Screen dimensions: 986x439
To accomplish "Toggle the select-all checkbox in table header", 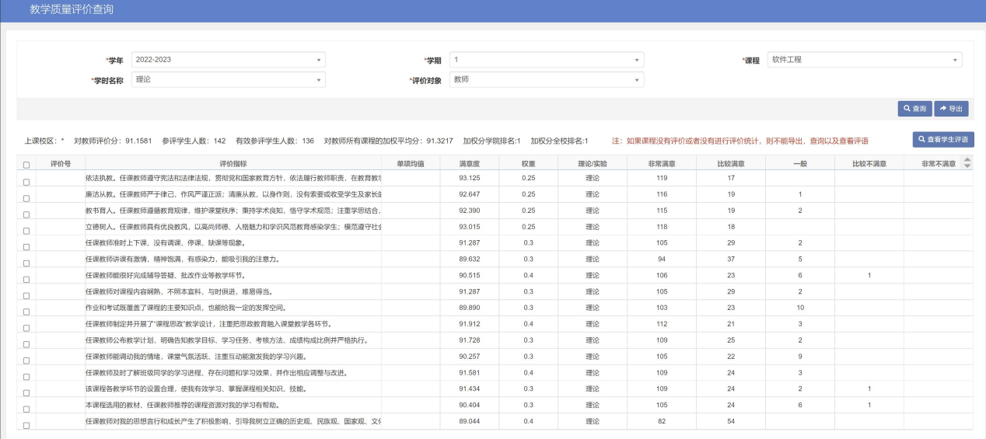I will 26,165.
